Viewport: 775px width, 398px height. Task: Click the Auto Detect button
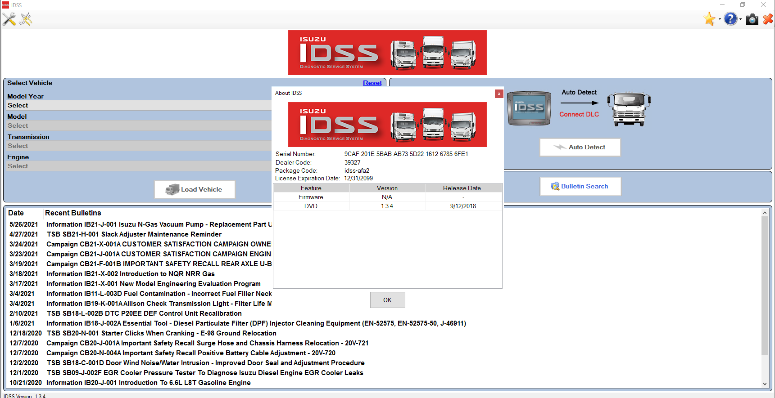580,147
